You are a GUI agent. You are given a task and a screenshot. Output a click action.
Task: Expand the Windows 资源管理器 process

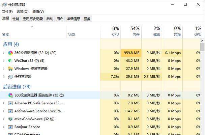click(x=4, y=69)
